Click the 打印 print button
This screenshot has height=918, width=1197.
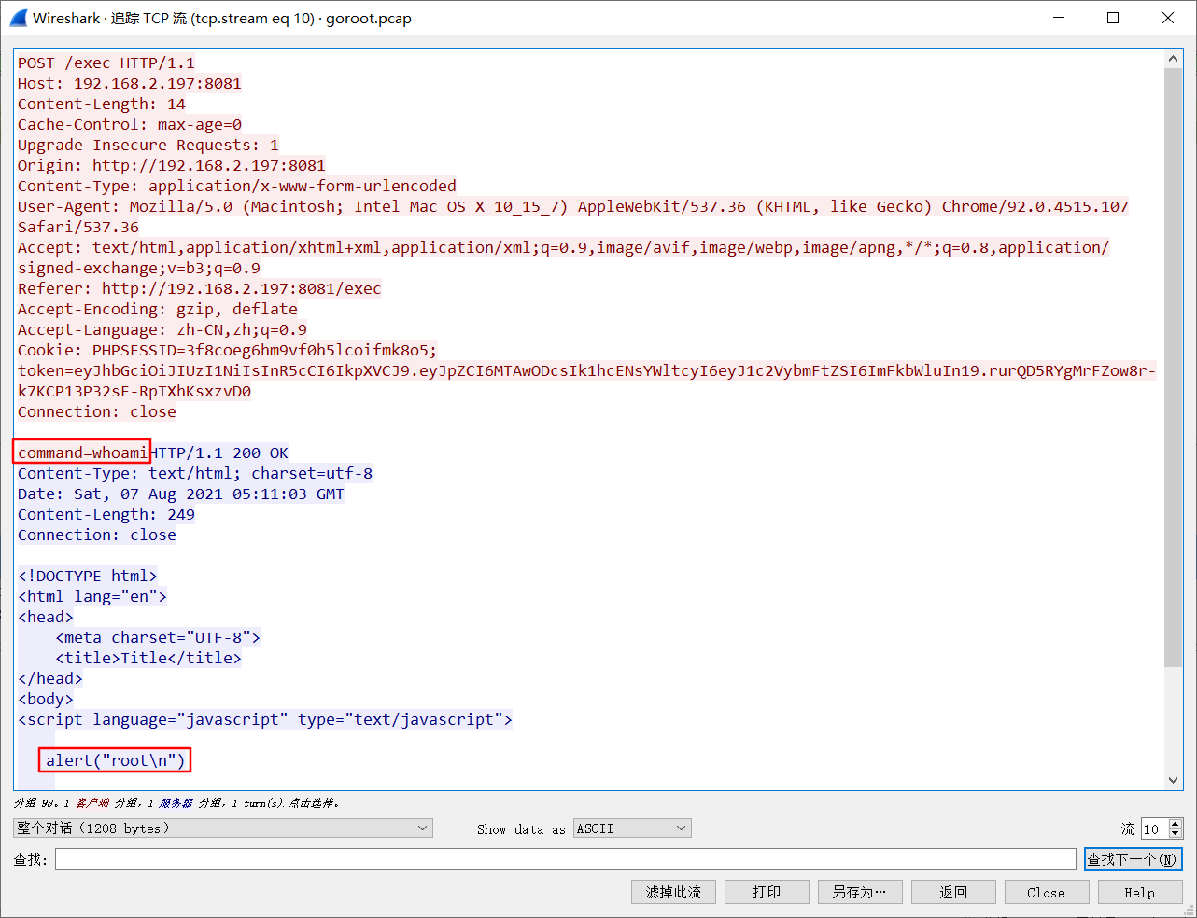(x=767, y=893)
